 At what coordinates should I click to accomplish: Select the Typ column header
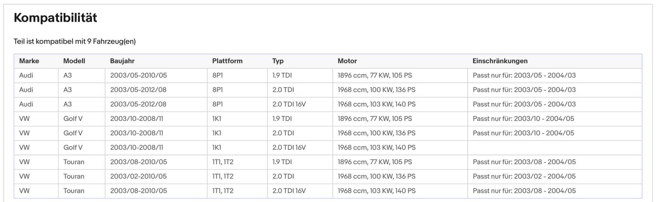[278, 61]
